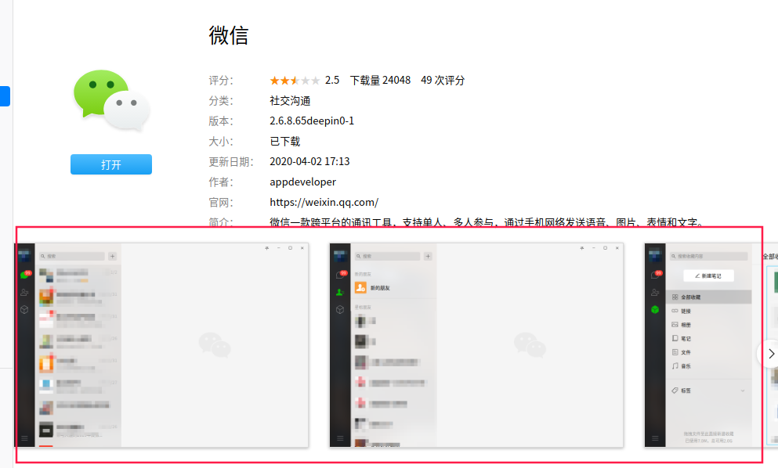Show next screenshots with the right chevron

pos(771,354)
